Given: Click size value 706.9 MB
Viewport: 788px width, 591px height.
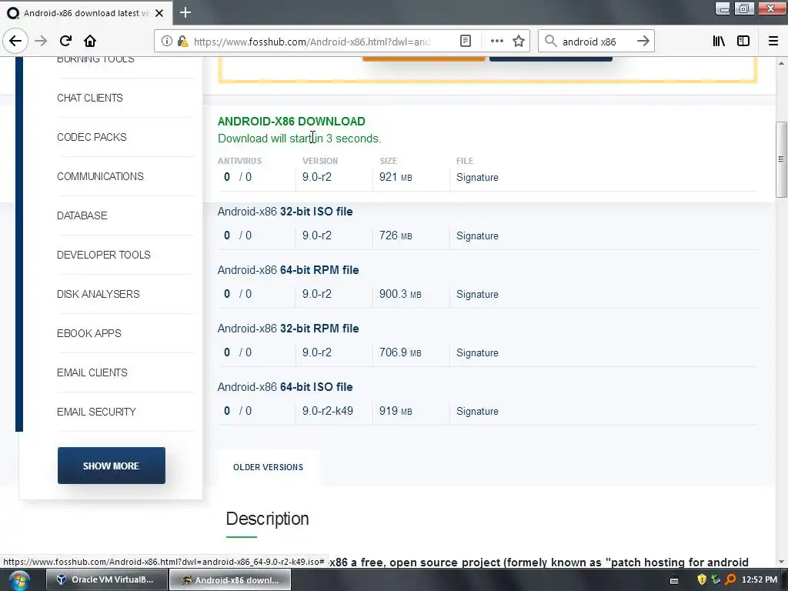Looking at the screenshot, I should click(400, 352).
